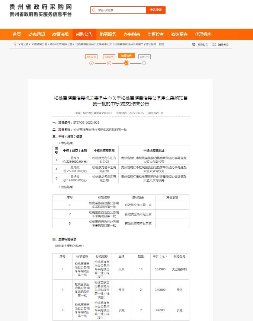253x321 pixels.
Task: Click the 废标理由 column header
Action: tap(138, 197)
